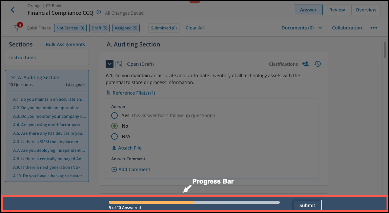The width and height of the screenshot is (389, 213).
Task: Collapse question A.1 with chevron button
Action: [110, 64]
